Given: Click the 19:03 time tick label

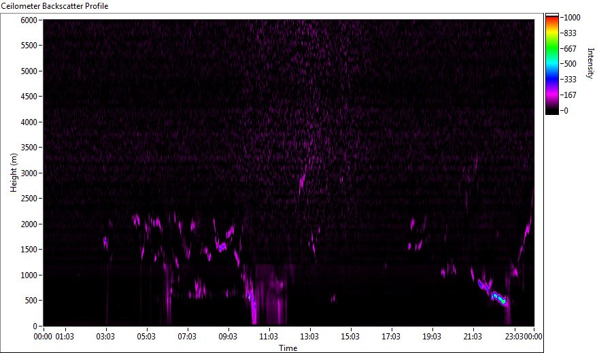Looking at the screenshot, I should tap(432, 337).
